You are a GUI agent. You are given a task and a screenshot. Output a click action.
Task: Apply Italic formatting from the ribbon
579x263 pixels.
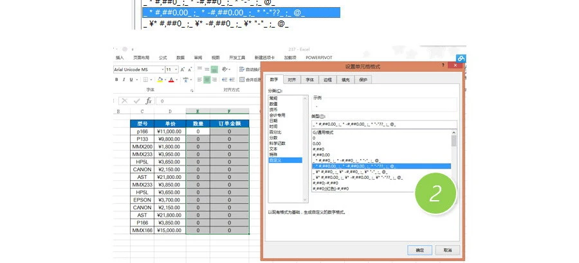click(x=125, y=80)
